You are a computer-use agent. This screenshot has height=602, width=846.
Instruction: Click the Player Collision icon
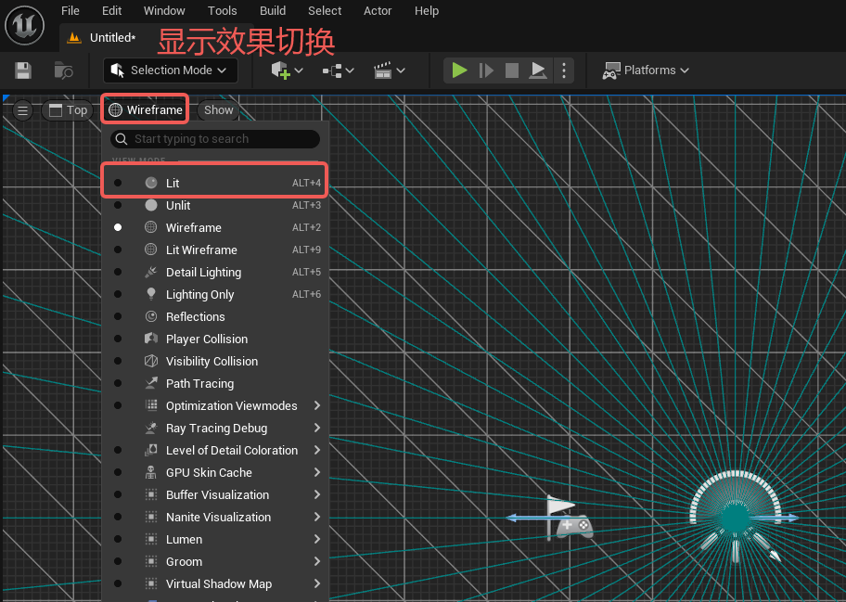pyautogui.click(x=151, y=339)
